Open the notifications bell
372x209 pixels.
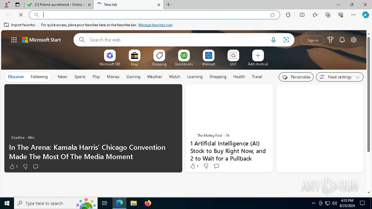coord(342,40)
